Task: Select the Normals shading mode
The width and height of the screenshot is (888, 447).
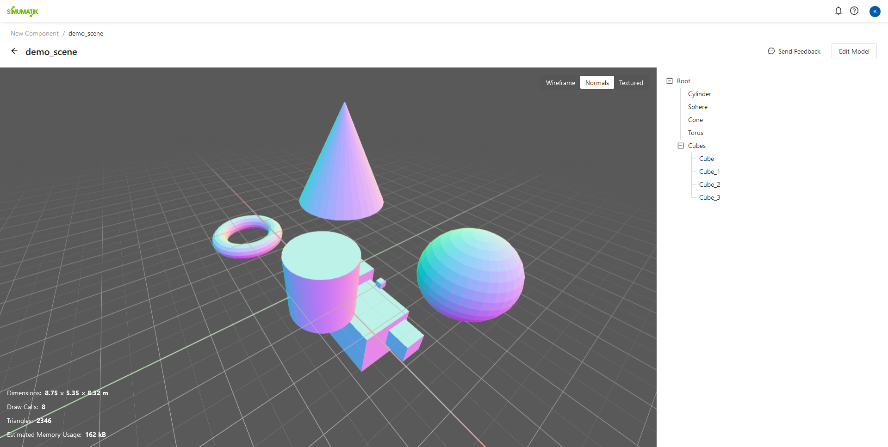Action: (596, 82)
